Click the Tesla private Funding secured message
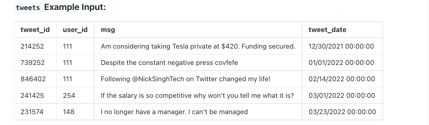 pyautogui.click(x=198, y=46)
